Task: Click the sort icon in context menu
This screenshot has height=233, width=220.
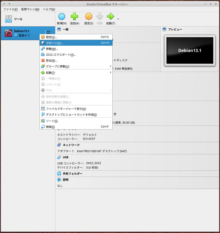Action: 43,121
